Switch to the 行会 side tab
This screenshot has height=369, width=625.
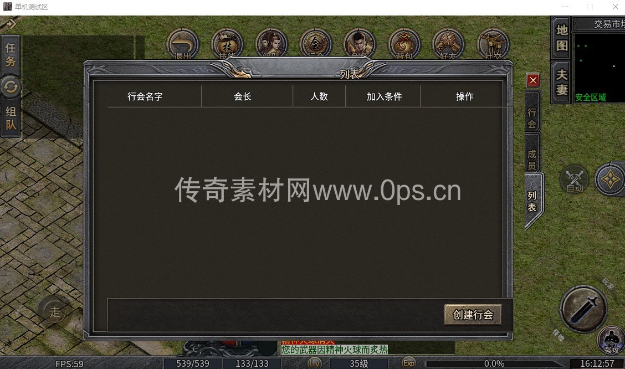pos(532,118)
